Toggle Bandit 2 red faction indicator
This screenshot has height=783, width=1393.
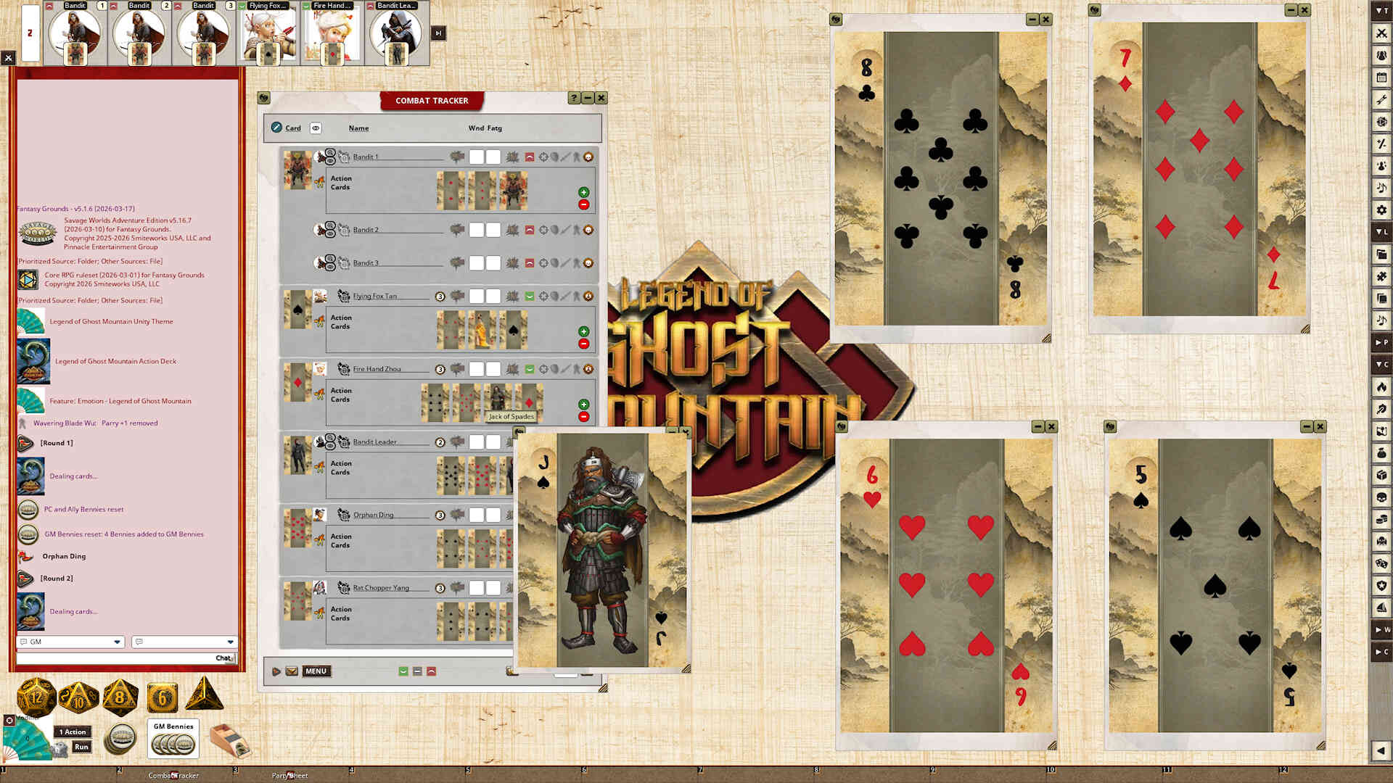(530, 230)
